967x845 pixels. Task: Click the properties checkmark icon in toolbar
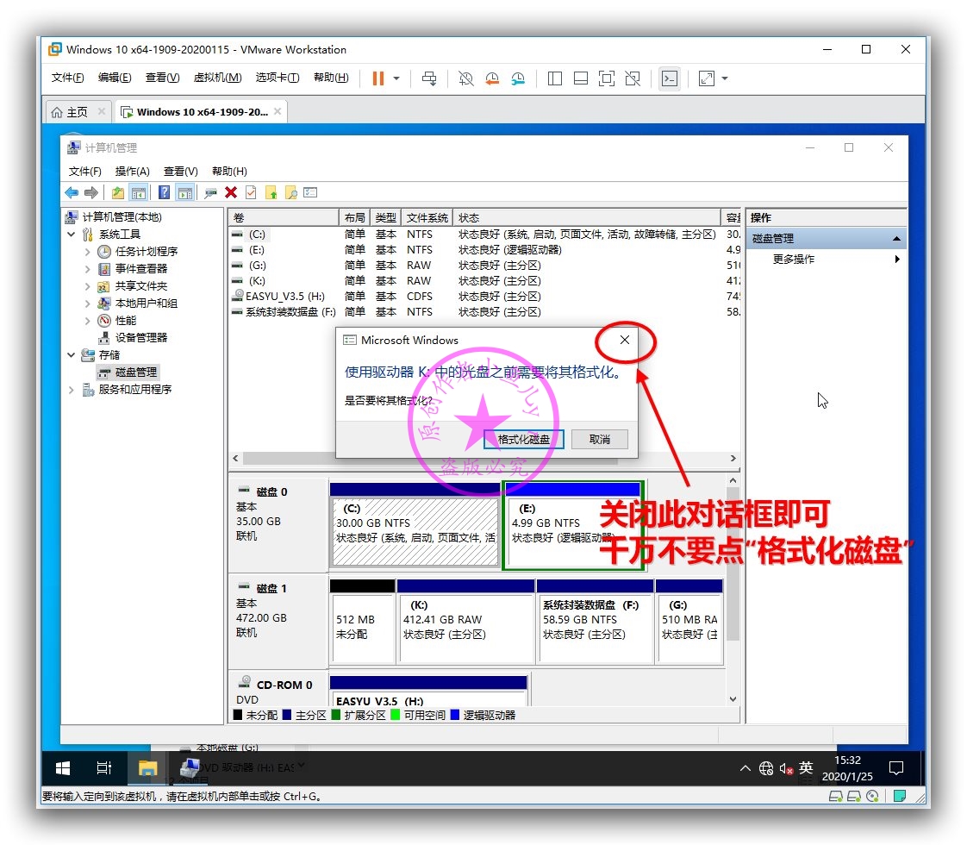pyautogui.click(x=251, y=193)
